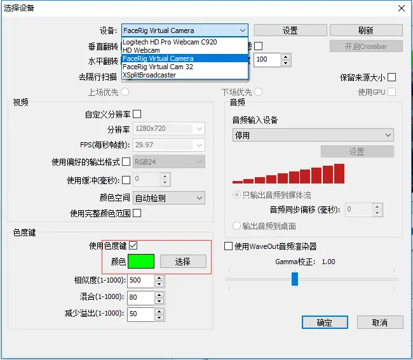This screenshot has height=360, width=413.
Task: Toggle the checkbox above the 100 field
Action: 259,46
